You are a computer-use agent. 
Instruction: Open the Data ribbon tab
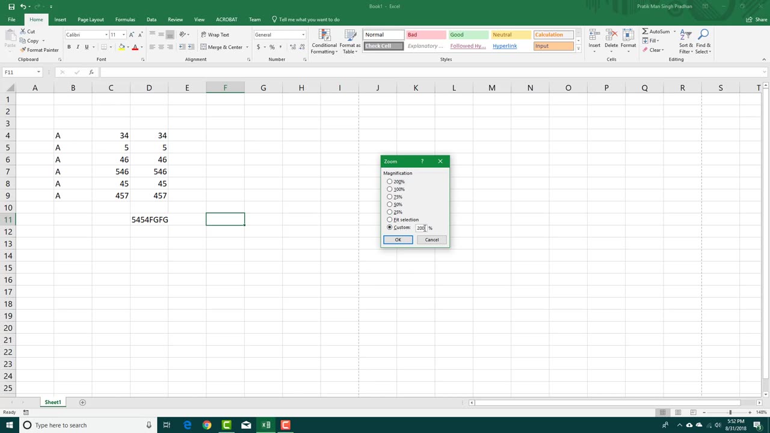click(x=152, y=19)
